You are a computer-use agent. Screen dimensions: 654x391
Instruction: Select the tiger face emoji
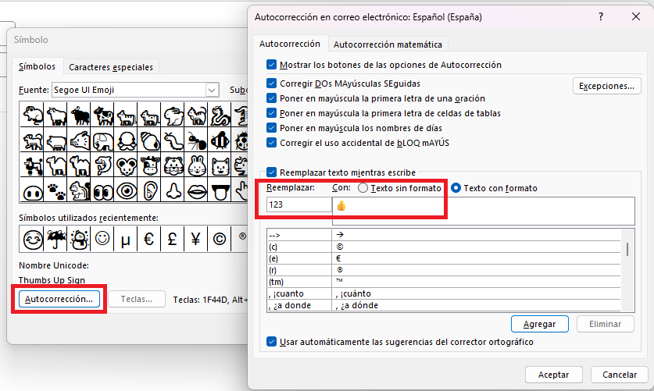click(173, 165)
